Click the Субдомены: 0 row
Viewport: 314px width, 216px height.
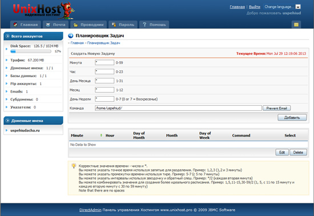pyautogui.click(x=33, y=99)
